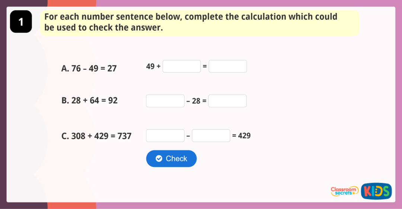The image size is (402, 209).
Task: Click number sentence B. 28 + 64 = 92
Action: [89, 100]
